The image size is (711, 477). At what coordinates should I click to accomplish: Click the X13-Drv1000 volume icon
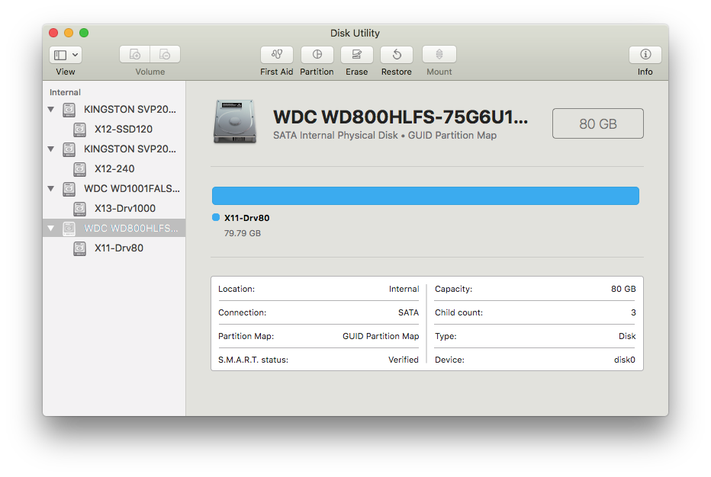point(80,209)
